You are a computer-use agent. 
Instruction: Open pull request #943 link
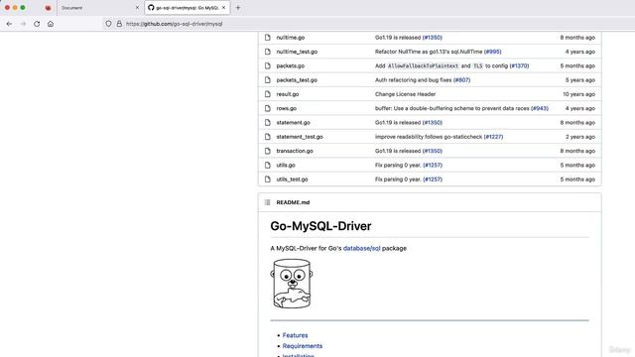pos(540,108)
